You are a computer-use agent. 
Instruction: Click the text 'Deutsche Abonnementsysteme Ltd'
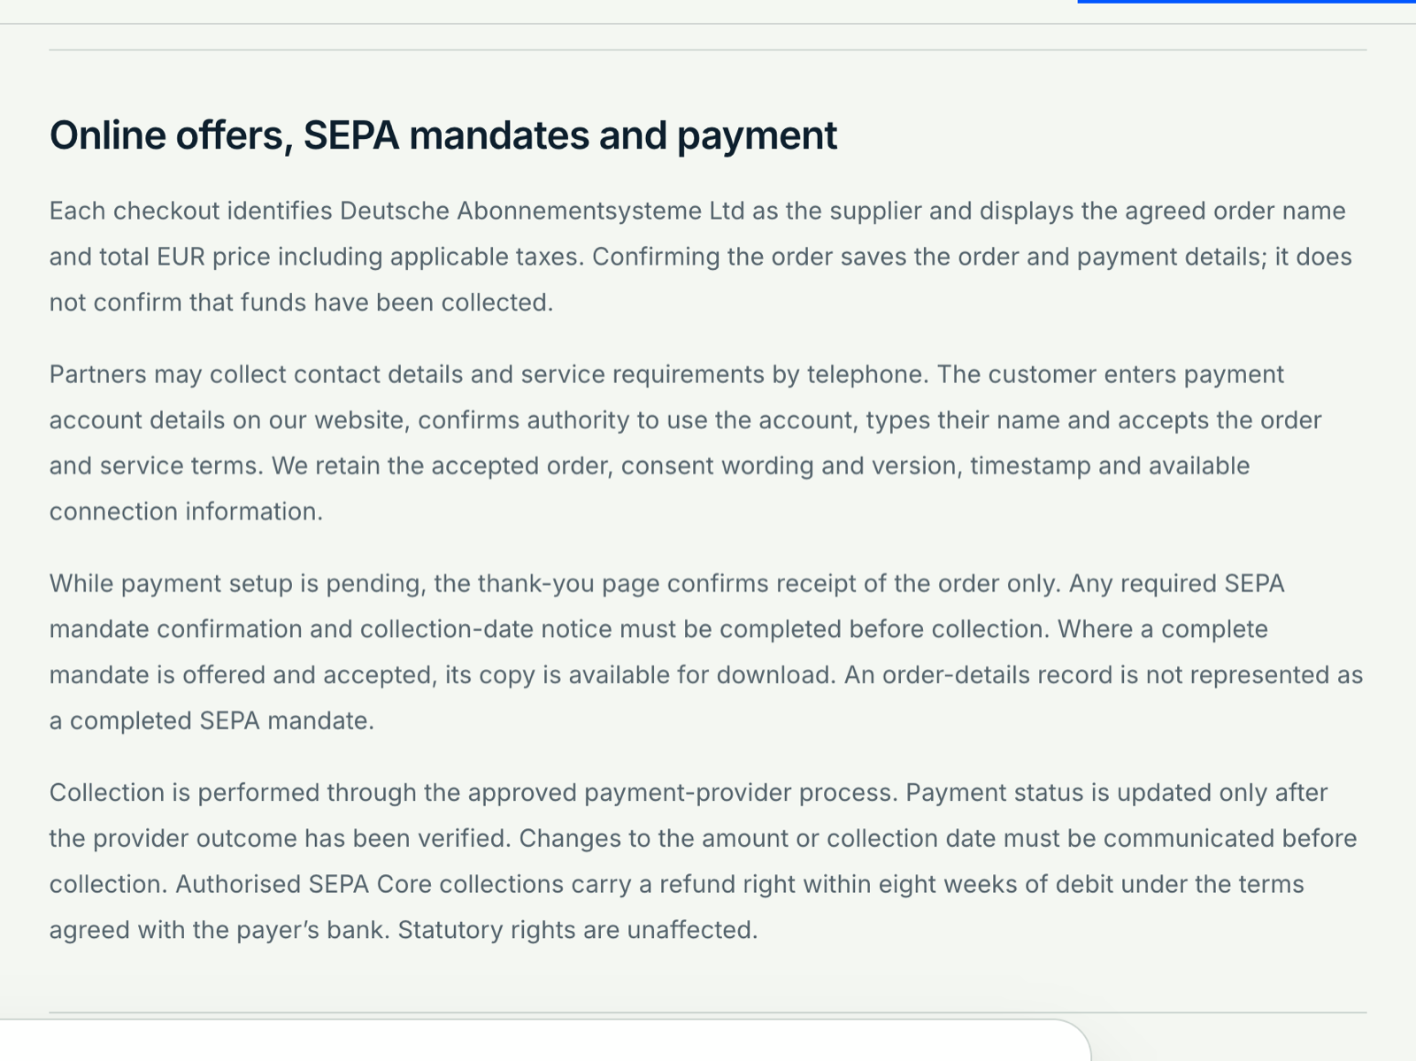point(543,211)
